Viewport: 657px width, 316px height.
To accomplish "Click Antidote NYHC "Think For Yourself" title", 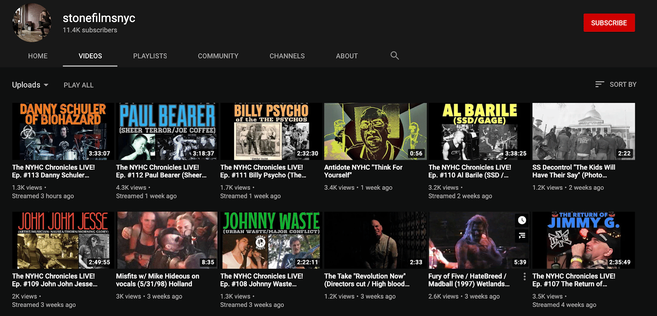I will 363,171.
